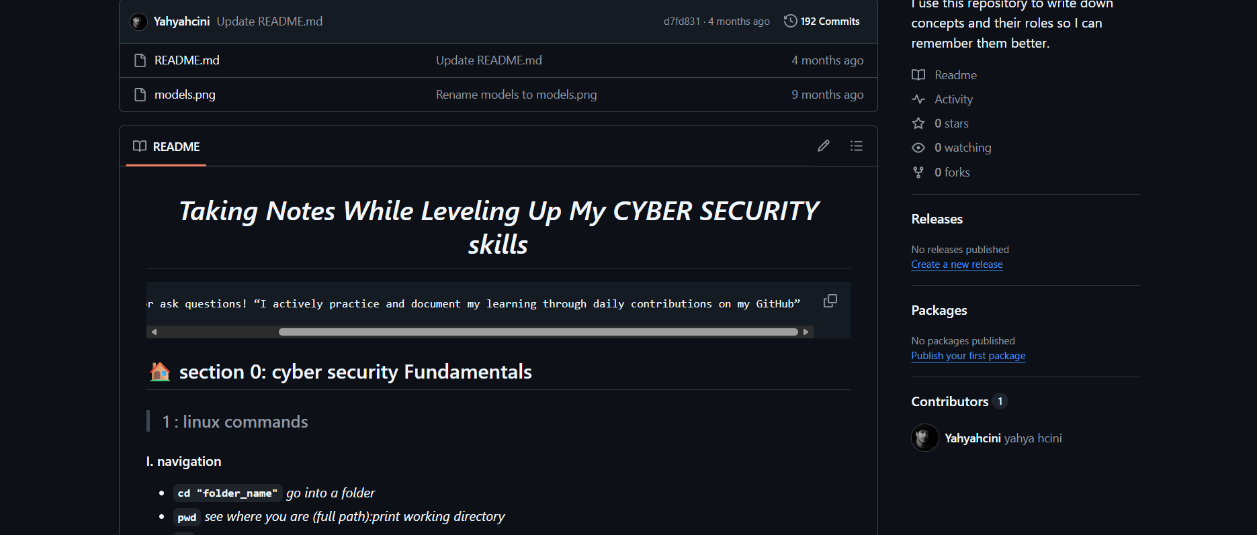Open the Yahyahcini contributor profile name
The height and width of the screenshot is (535, 1257).
click(x=972, y=438)
